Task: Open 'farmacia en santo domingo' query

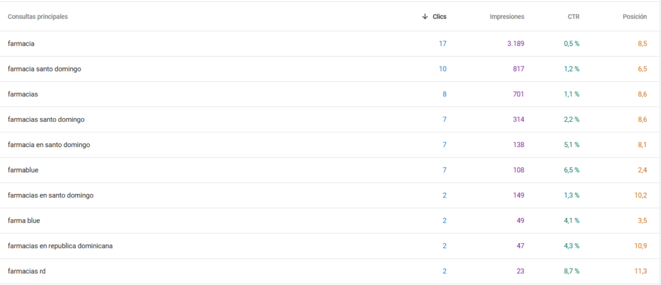Action: tap(49, 144)
